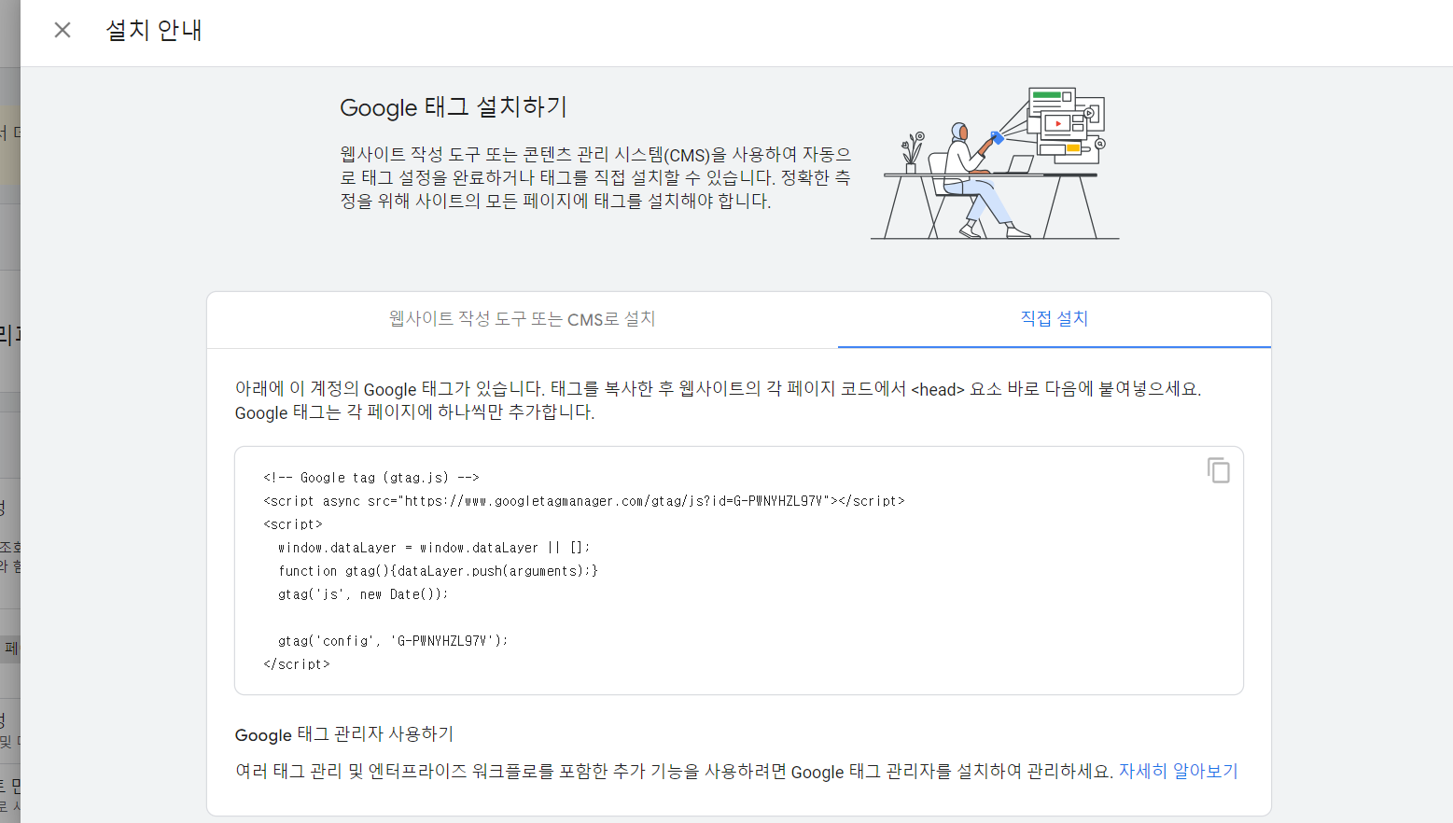Copy the Google tag code snippet
This screenshot has height=823, width=1453.
click(x=1218, y=470)
